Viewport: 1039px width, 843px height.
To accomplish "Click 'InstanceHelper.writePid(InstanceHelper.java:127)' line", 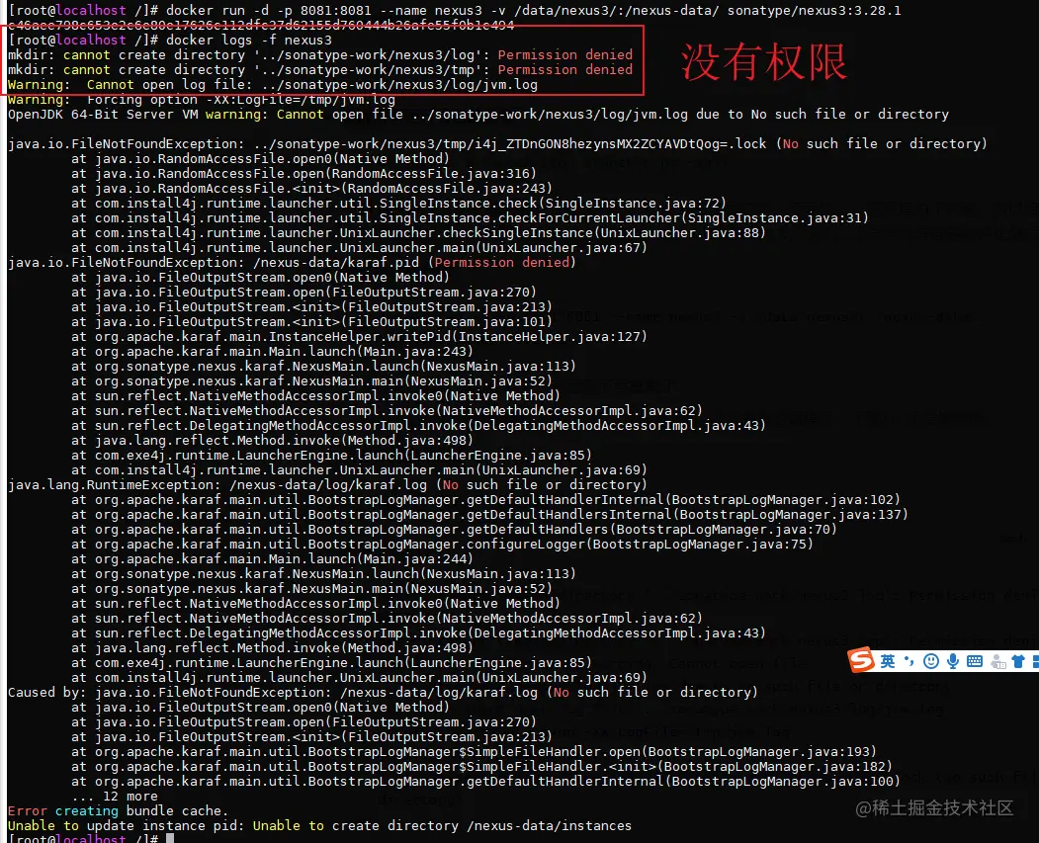I will (x=359, y=336).
